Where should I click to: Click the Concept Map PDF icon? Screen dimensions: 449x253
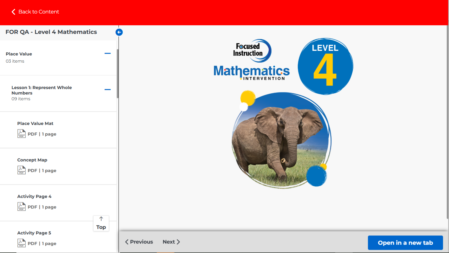point(22,170)
